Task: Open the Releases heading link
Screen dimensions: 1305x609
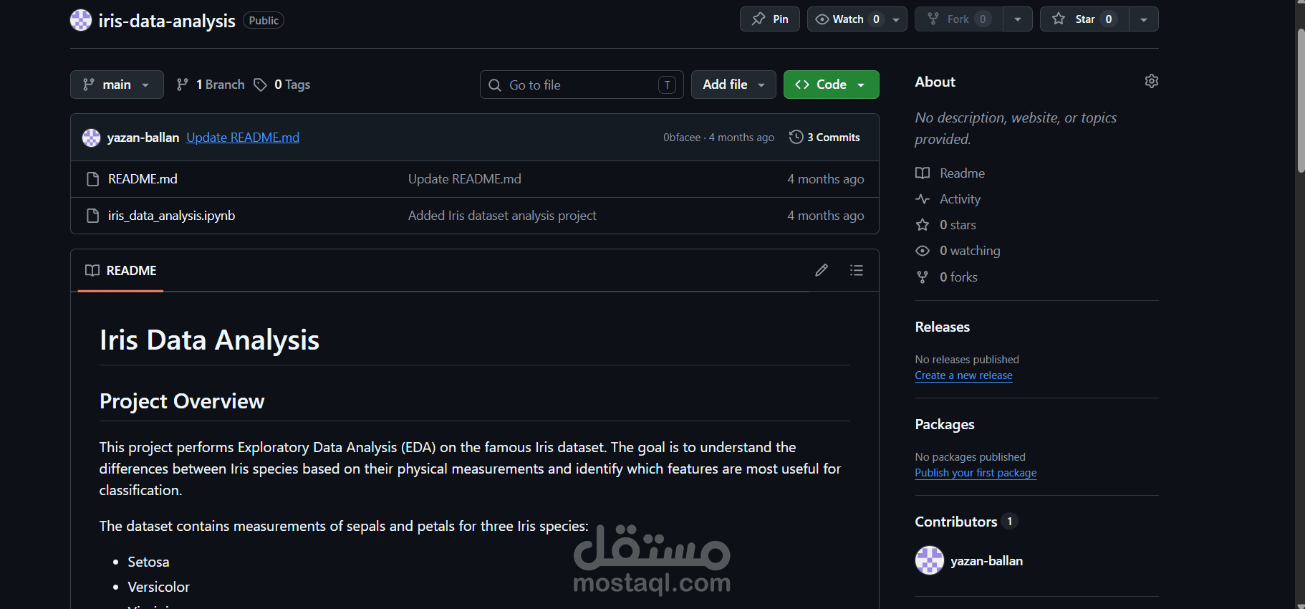Action: [x=943, y=327]
